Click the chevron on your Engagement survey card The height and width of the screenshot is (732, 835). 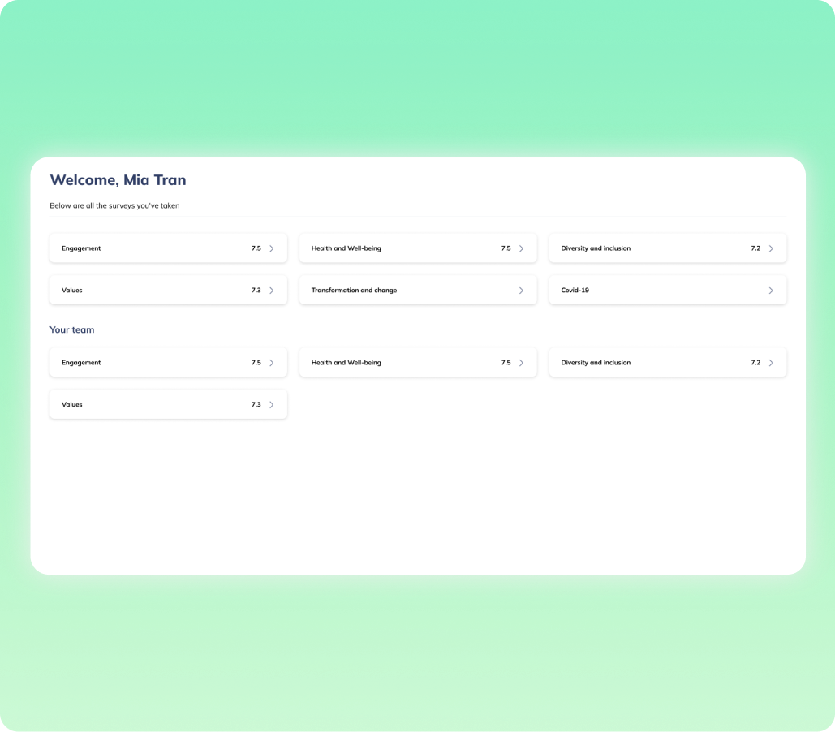[271, 248]
